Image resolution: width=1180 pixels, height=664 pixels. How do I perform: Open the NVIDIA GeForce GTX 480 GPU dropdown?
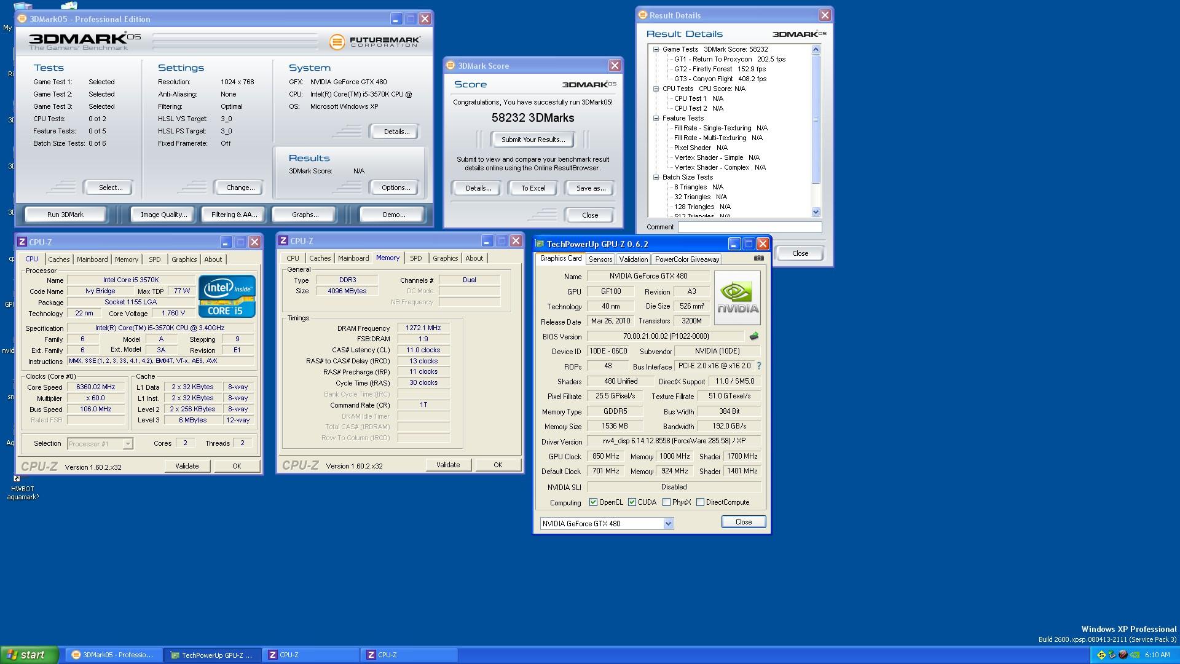(x=668, y=524)
